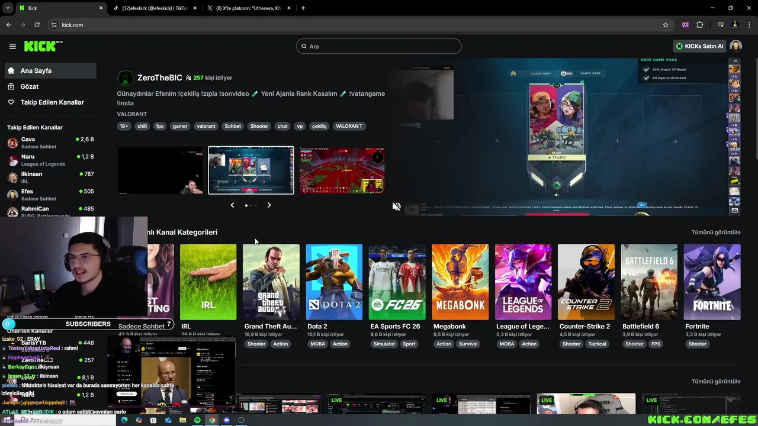This screenshot has height=426, width=758.
Task: Select the highlighted Valorant stream thumbnail
Action: click(251, 170)
